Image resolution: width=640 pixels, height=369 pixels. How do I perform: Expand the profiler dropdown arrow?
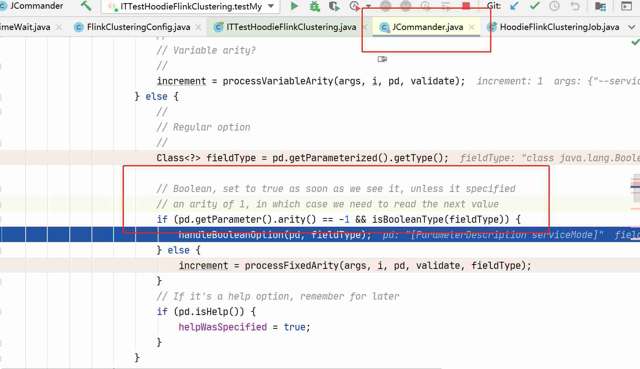[x=368, y=6]
